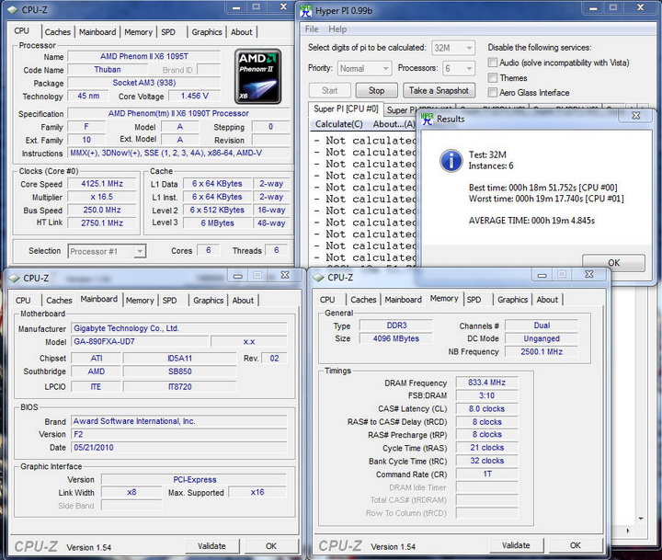This screenshot has width=662, height=560.
Task: Click the Take a Snapshot button
Action: 438,90
